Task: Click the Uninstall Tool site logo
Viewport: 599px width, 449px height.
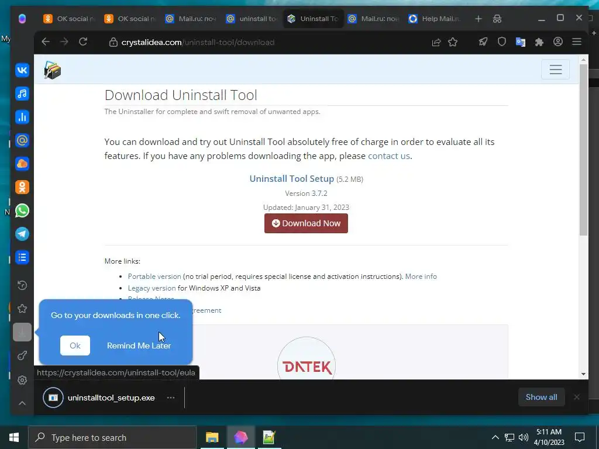Action: pos(52,70)
